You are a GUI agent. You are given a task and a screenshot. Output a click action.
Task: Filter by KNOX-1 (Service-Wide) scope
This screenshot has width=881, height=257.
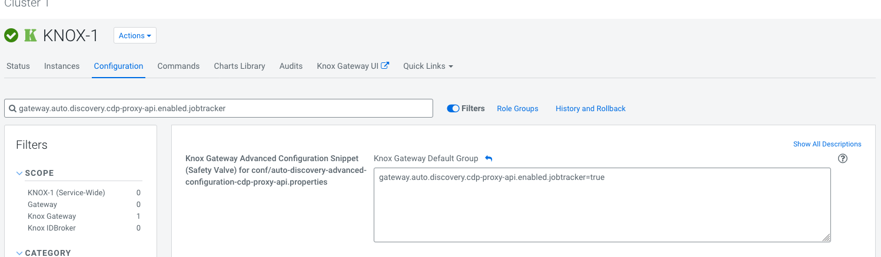point(67,192)
